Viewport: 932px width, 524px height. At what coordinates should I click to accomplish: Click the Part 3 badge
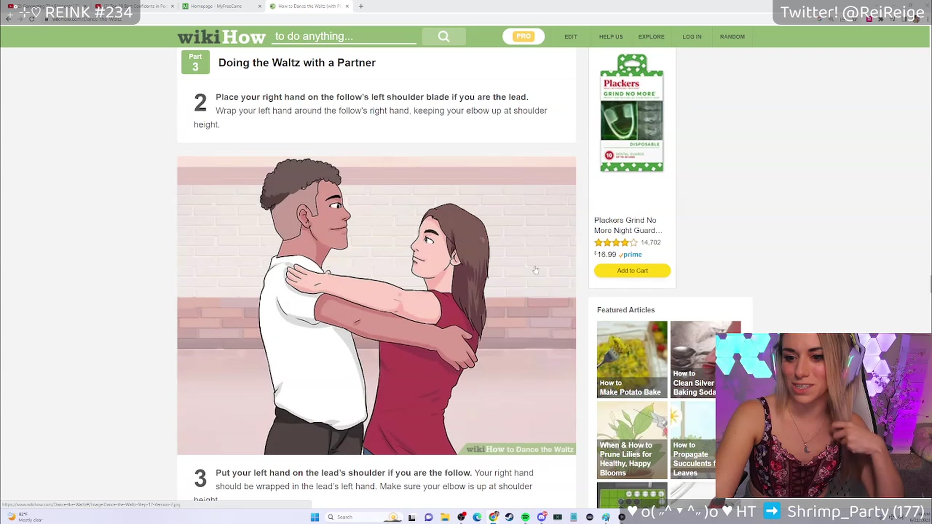coord(195,62)
